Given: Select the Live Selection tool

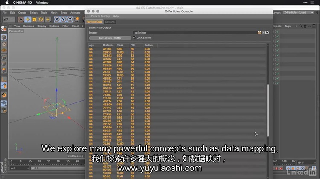Looking at the screenshot, I should (x=21, y=20).
